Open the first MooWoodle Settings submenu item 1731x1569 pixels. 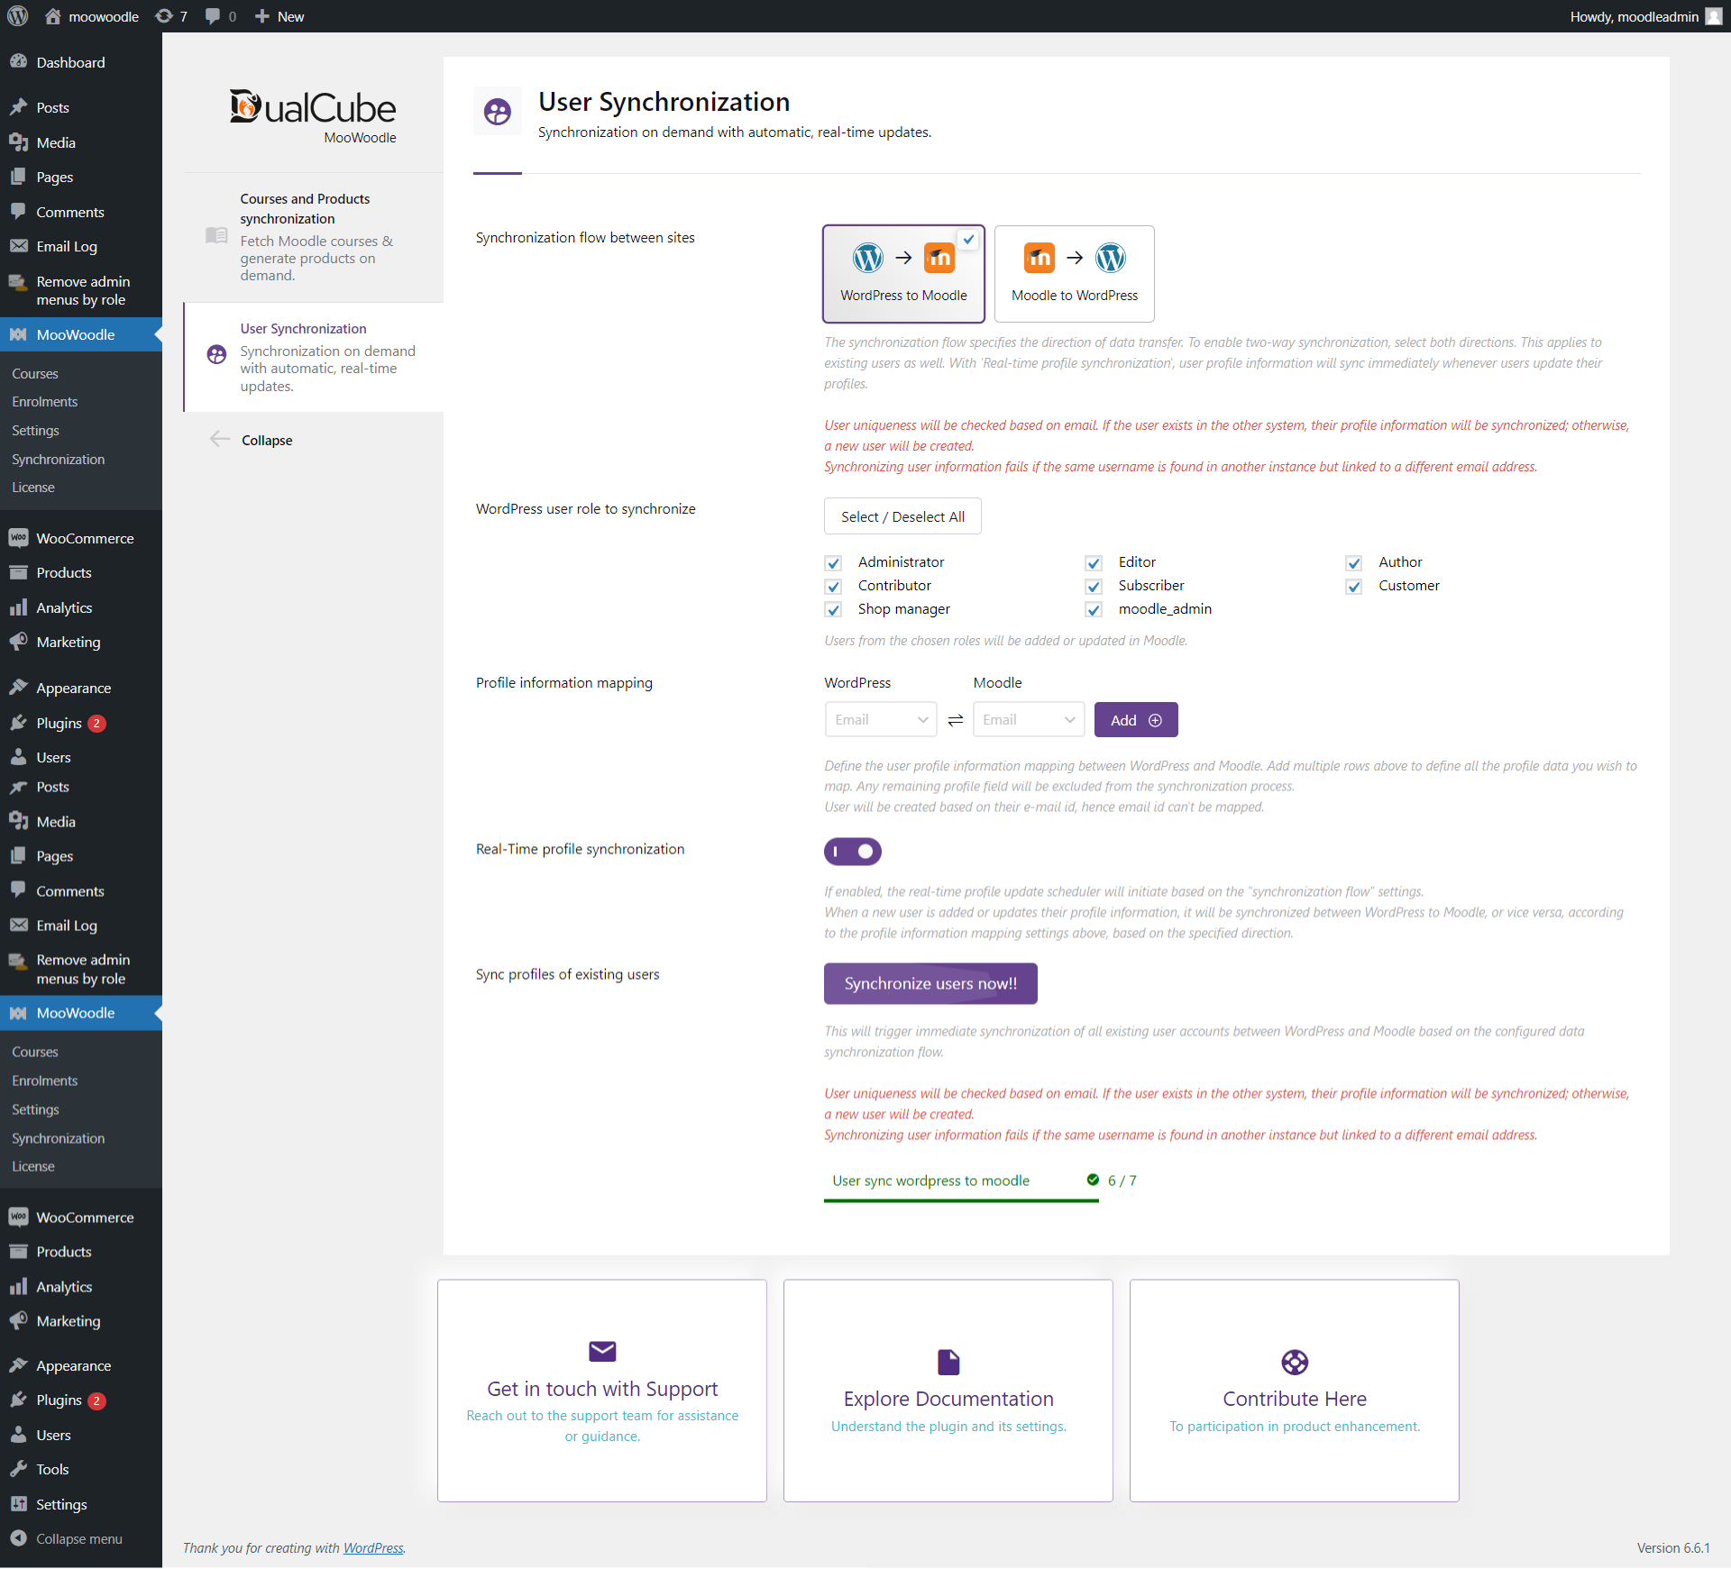click(36, 431)
